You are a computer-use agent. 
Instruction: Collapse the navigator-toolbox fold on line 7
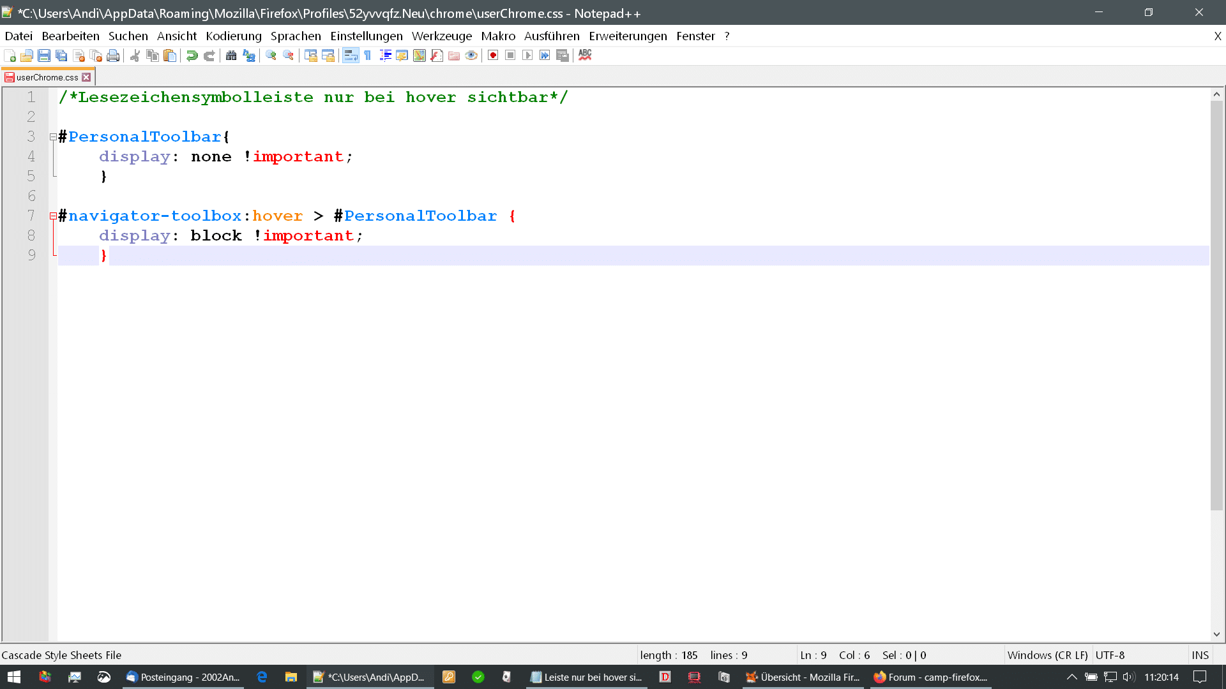coord(53,216)
